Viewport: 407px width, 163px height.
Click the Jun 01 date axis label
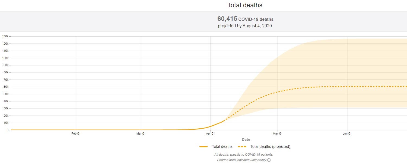click(x=347, y=133)
